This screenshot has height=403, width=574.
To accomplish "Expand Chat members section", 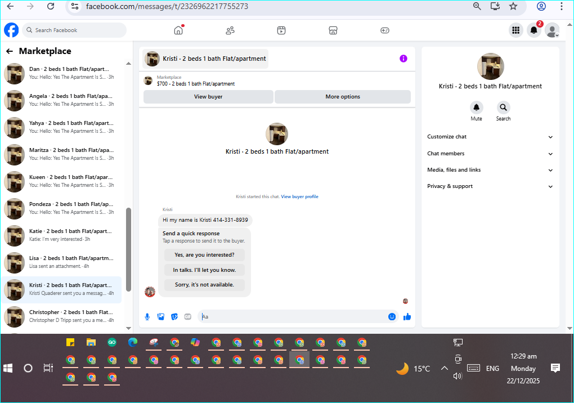I will coord(490,154).
